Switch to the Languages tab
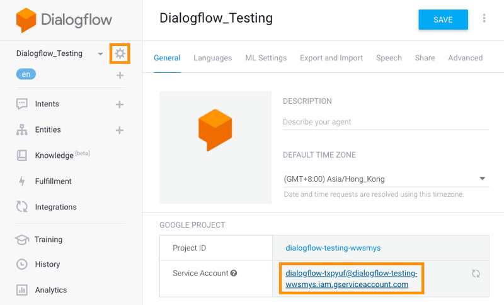504x305 pixels. [x=212, y=58]
